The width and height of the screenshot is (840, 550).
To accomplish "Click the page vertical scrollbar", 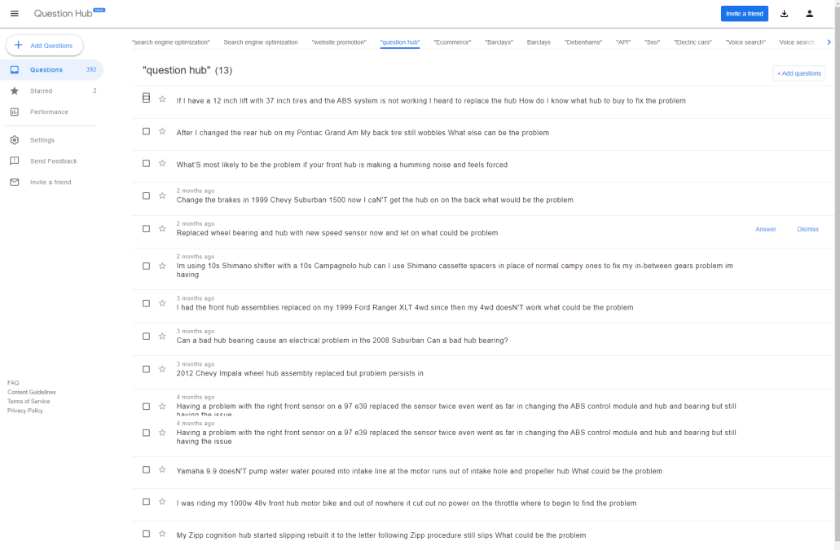I will 837,275.
